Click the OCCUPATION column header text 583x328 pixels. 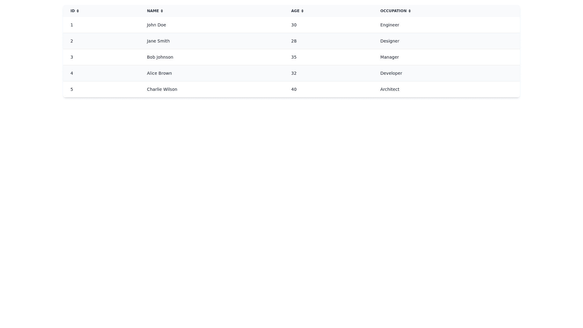[x=393, y=11]
